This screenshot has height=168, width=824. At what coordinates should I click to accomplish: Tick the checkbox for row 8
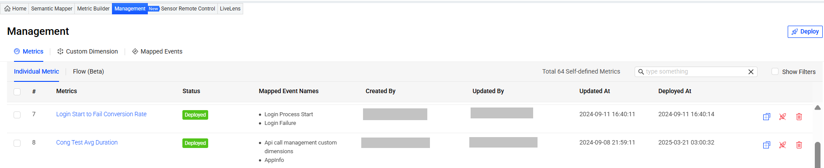point(17,143)
